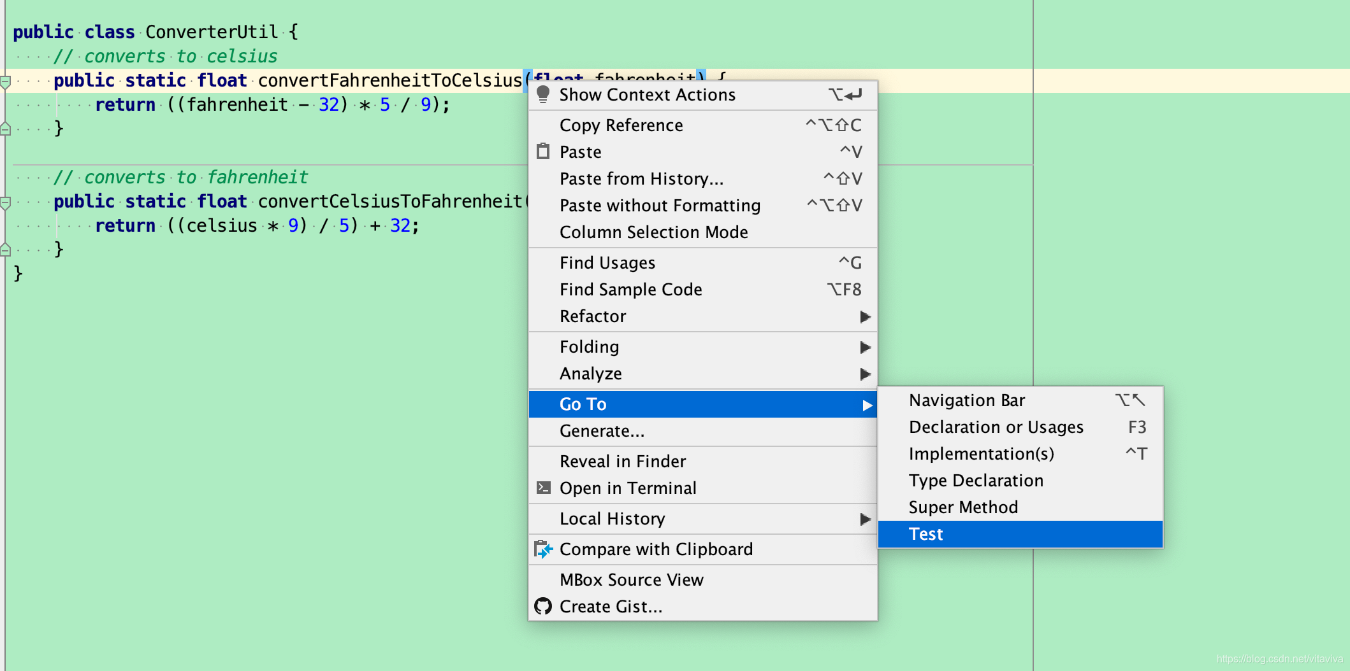Expand the Local History submenu arrow

865,519
